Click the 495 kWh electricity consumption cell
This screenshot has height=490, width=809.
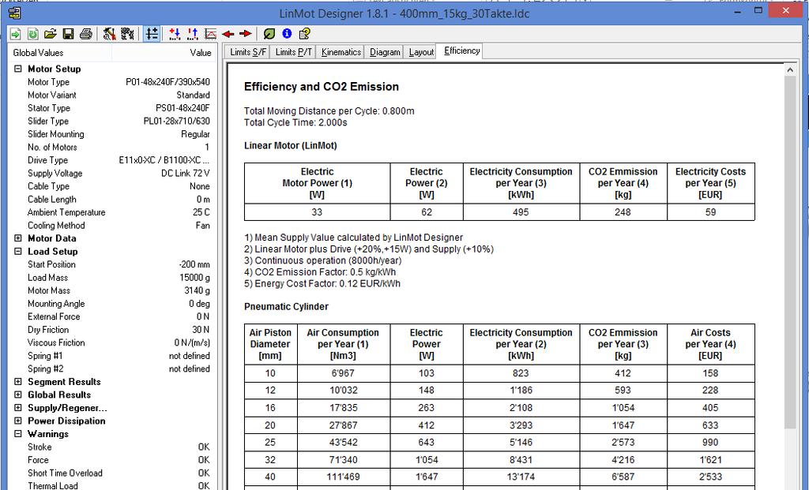click(x=521, y=211)
